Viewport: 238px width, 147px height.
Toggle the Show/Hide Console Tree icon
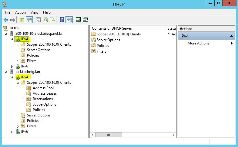(x=29, y=20)
